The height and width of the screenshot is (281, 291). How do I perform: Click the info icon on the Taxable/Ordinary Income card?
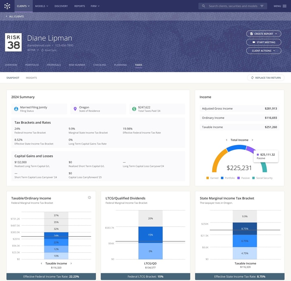tap(90, 198)
